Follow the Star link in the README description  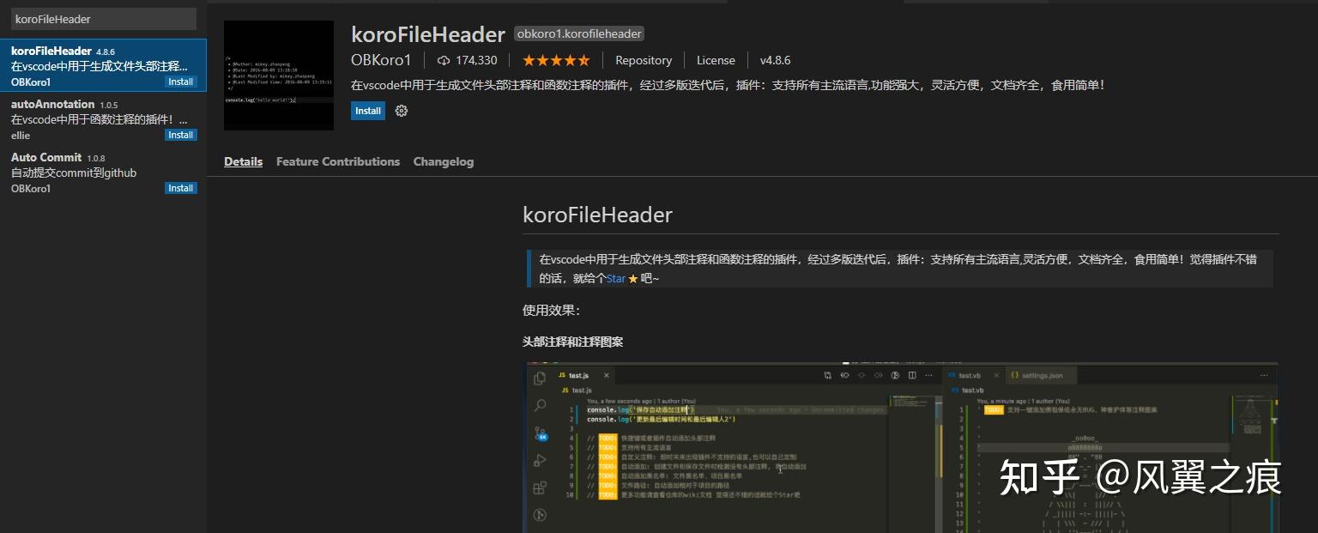coord(616,279)
